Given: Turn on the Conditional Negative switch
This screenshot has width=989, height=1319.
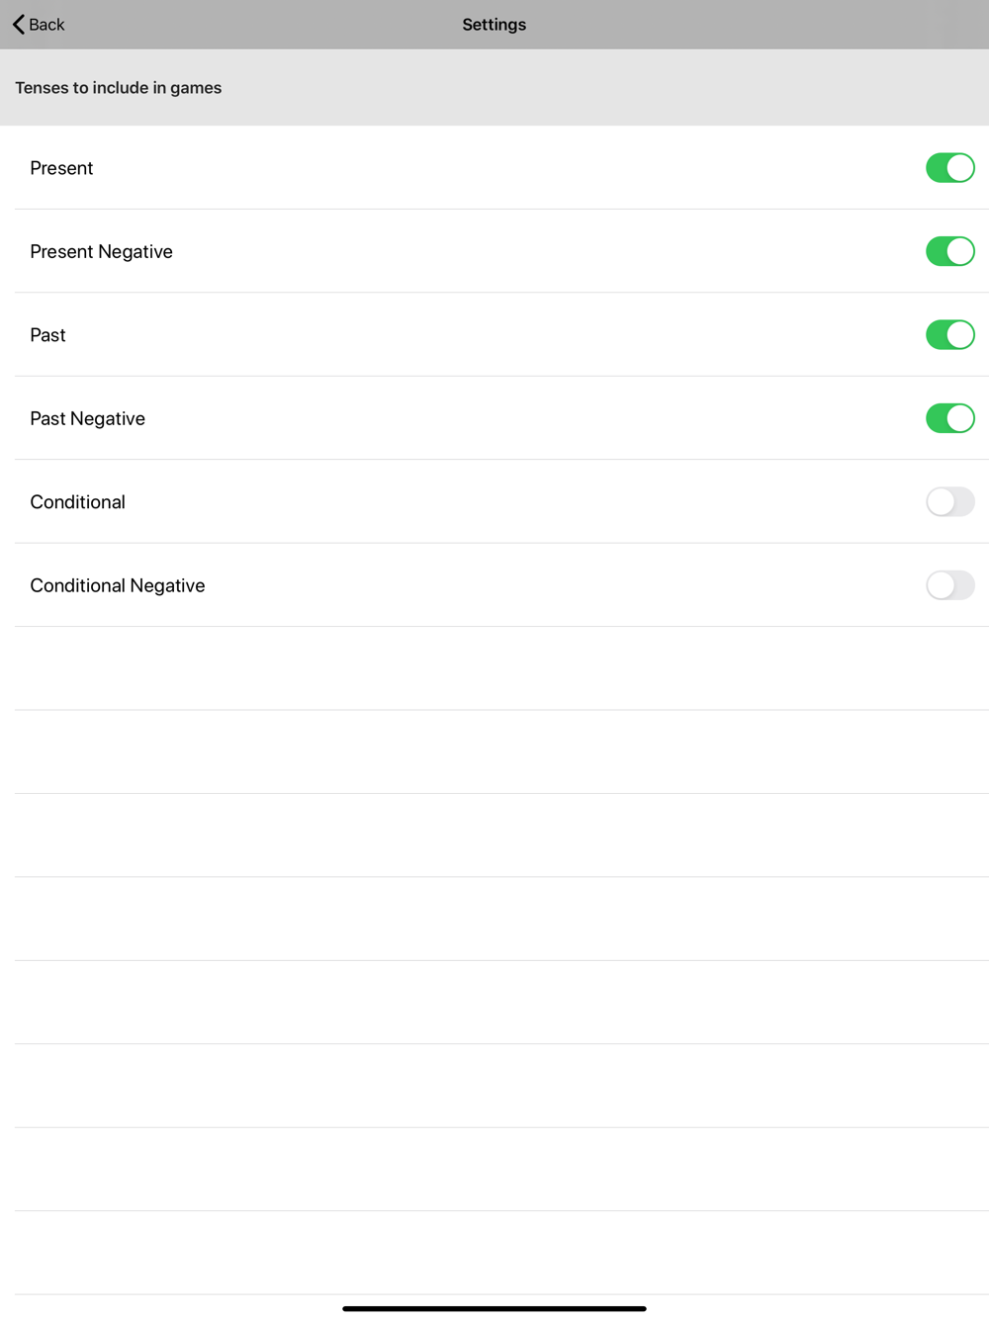Looking at the screenshot, I should click(x=949, y=585).
